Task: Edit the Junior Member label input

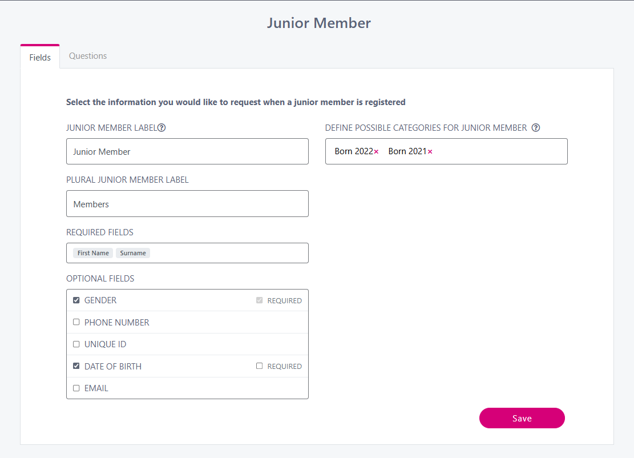Action: [187, 151]
